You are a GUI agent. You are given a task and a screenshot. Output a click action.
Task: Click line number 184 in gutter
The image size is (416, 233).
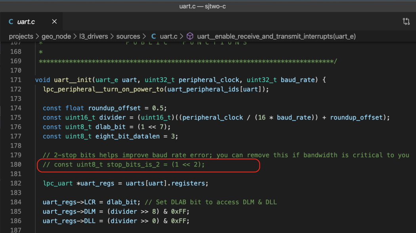click(16, 202)
